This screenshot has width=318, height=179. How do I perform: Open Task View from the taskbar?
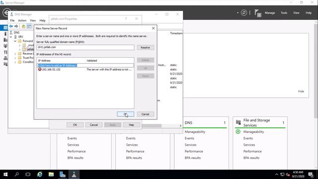(28, 175)
